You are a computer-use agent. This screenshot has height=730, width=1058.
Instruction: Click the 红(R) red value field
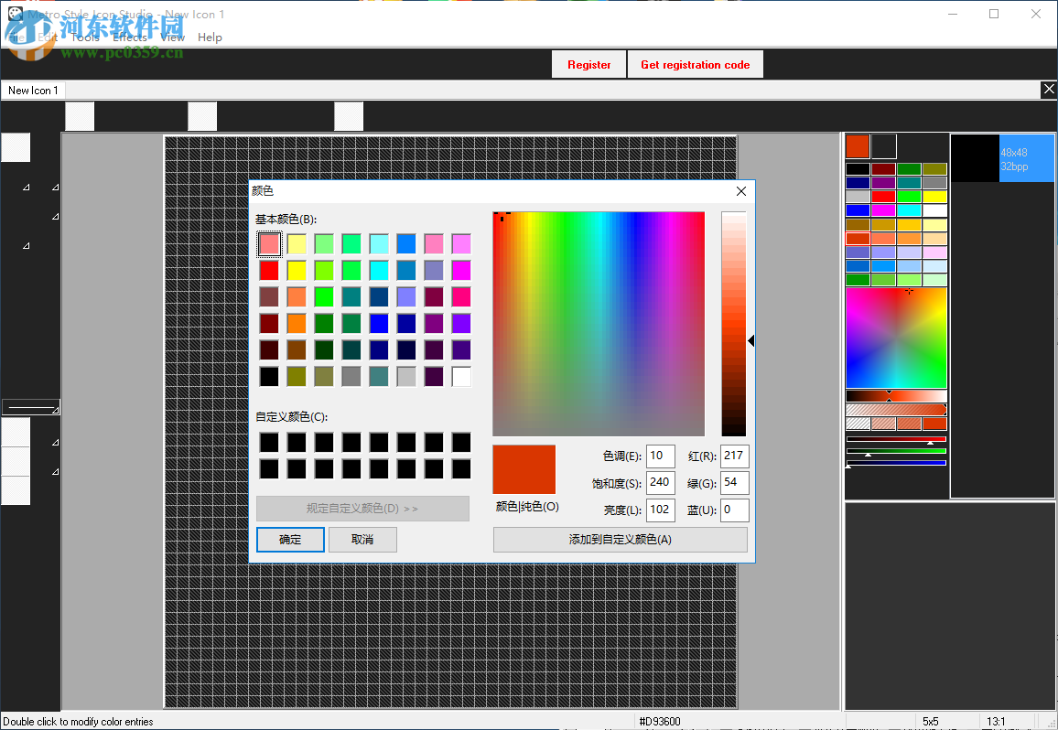pos(735,456)
